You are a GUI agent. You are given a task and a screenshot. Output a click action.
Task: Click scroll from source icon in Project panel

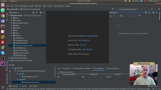pos(33,12)
